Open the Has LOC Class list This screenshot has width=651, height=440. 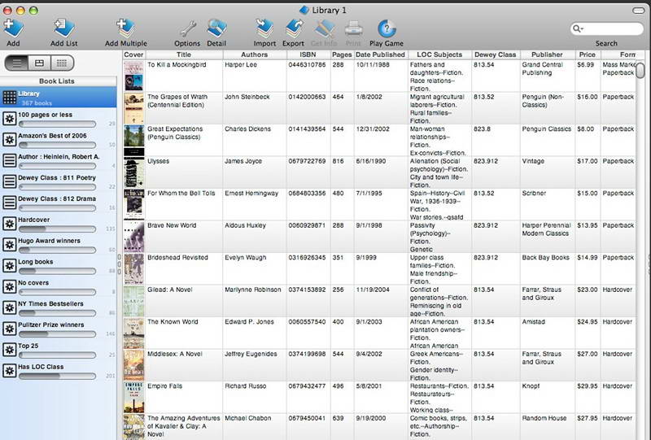click(58, 371)
